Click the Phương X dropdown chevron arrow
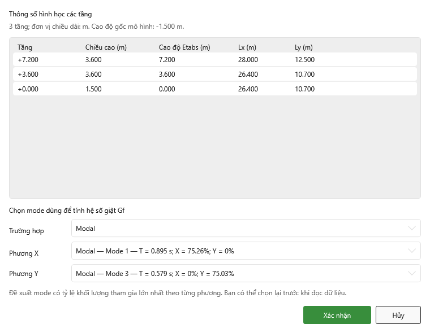Viewport: 430px width, 333px height. pyautogui.click(x=412, y=251)
